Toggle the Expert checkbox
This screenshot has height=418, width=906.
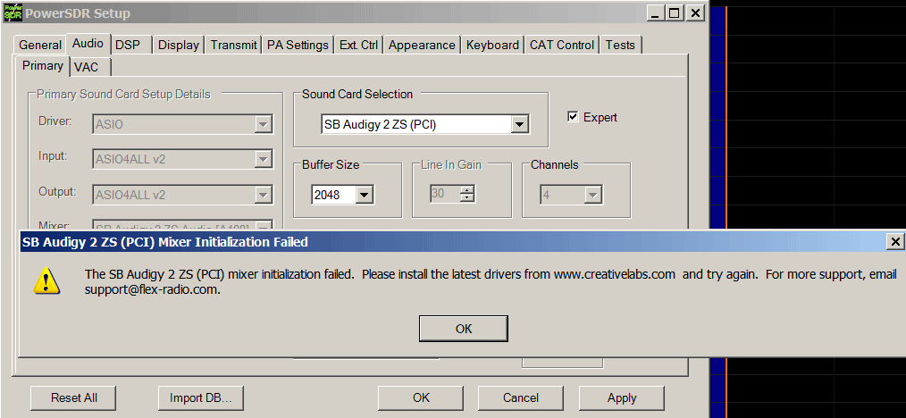point(574,117)
